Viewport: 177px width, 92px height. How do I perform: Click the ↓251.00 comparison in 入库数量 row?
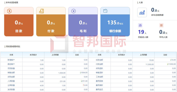84,81
